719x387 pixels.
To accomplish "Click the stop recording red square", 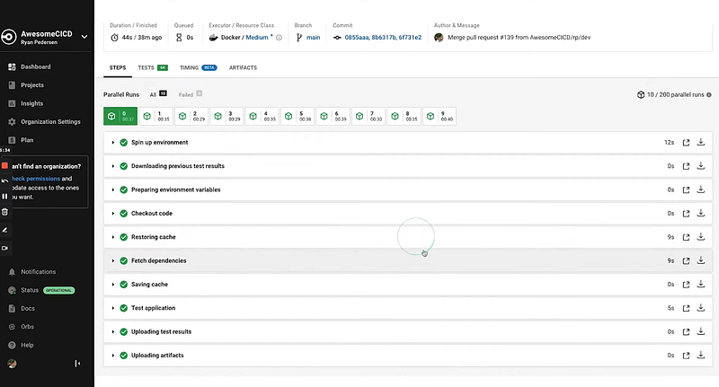I will pos(4,165).
